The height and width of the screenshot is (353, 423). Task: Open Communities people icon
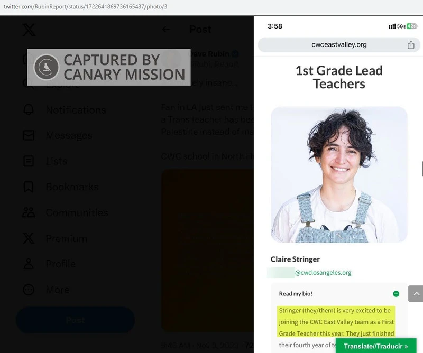tap(29, 213)
